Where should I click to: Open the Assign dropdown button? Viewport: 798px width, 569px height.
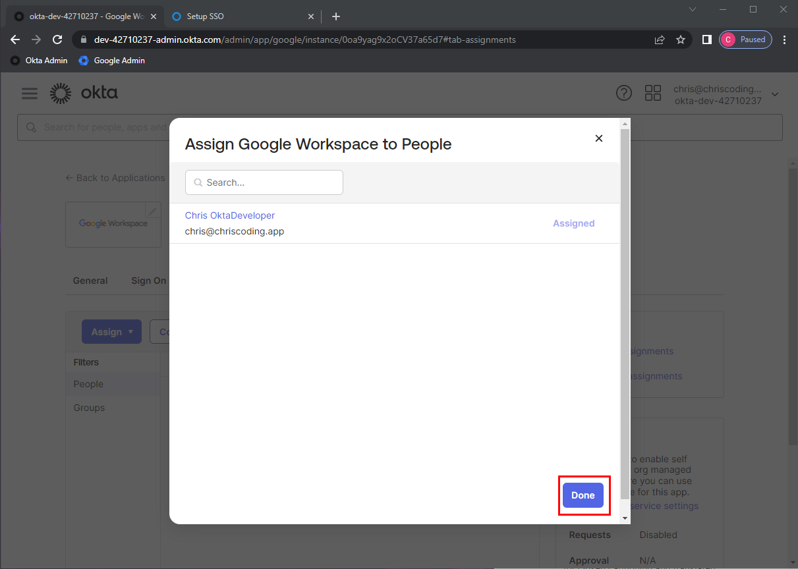111,332
